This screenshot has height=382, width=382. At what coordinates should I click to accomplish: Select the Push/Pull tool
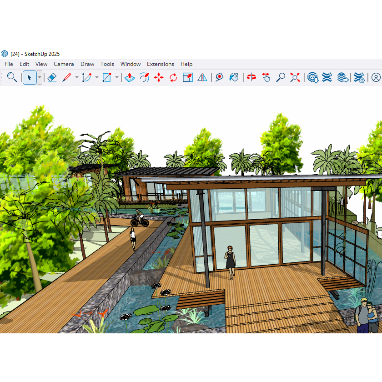[129, 77]
